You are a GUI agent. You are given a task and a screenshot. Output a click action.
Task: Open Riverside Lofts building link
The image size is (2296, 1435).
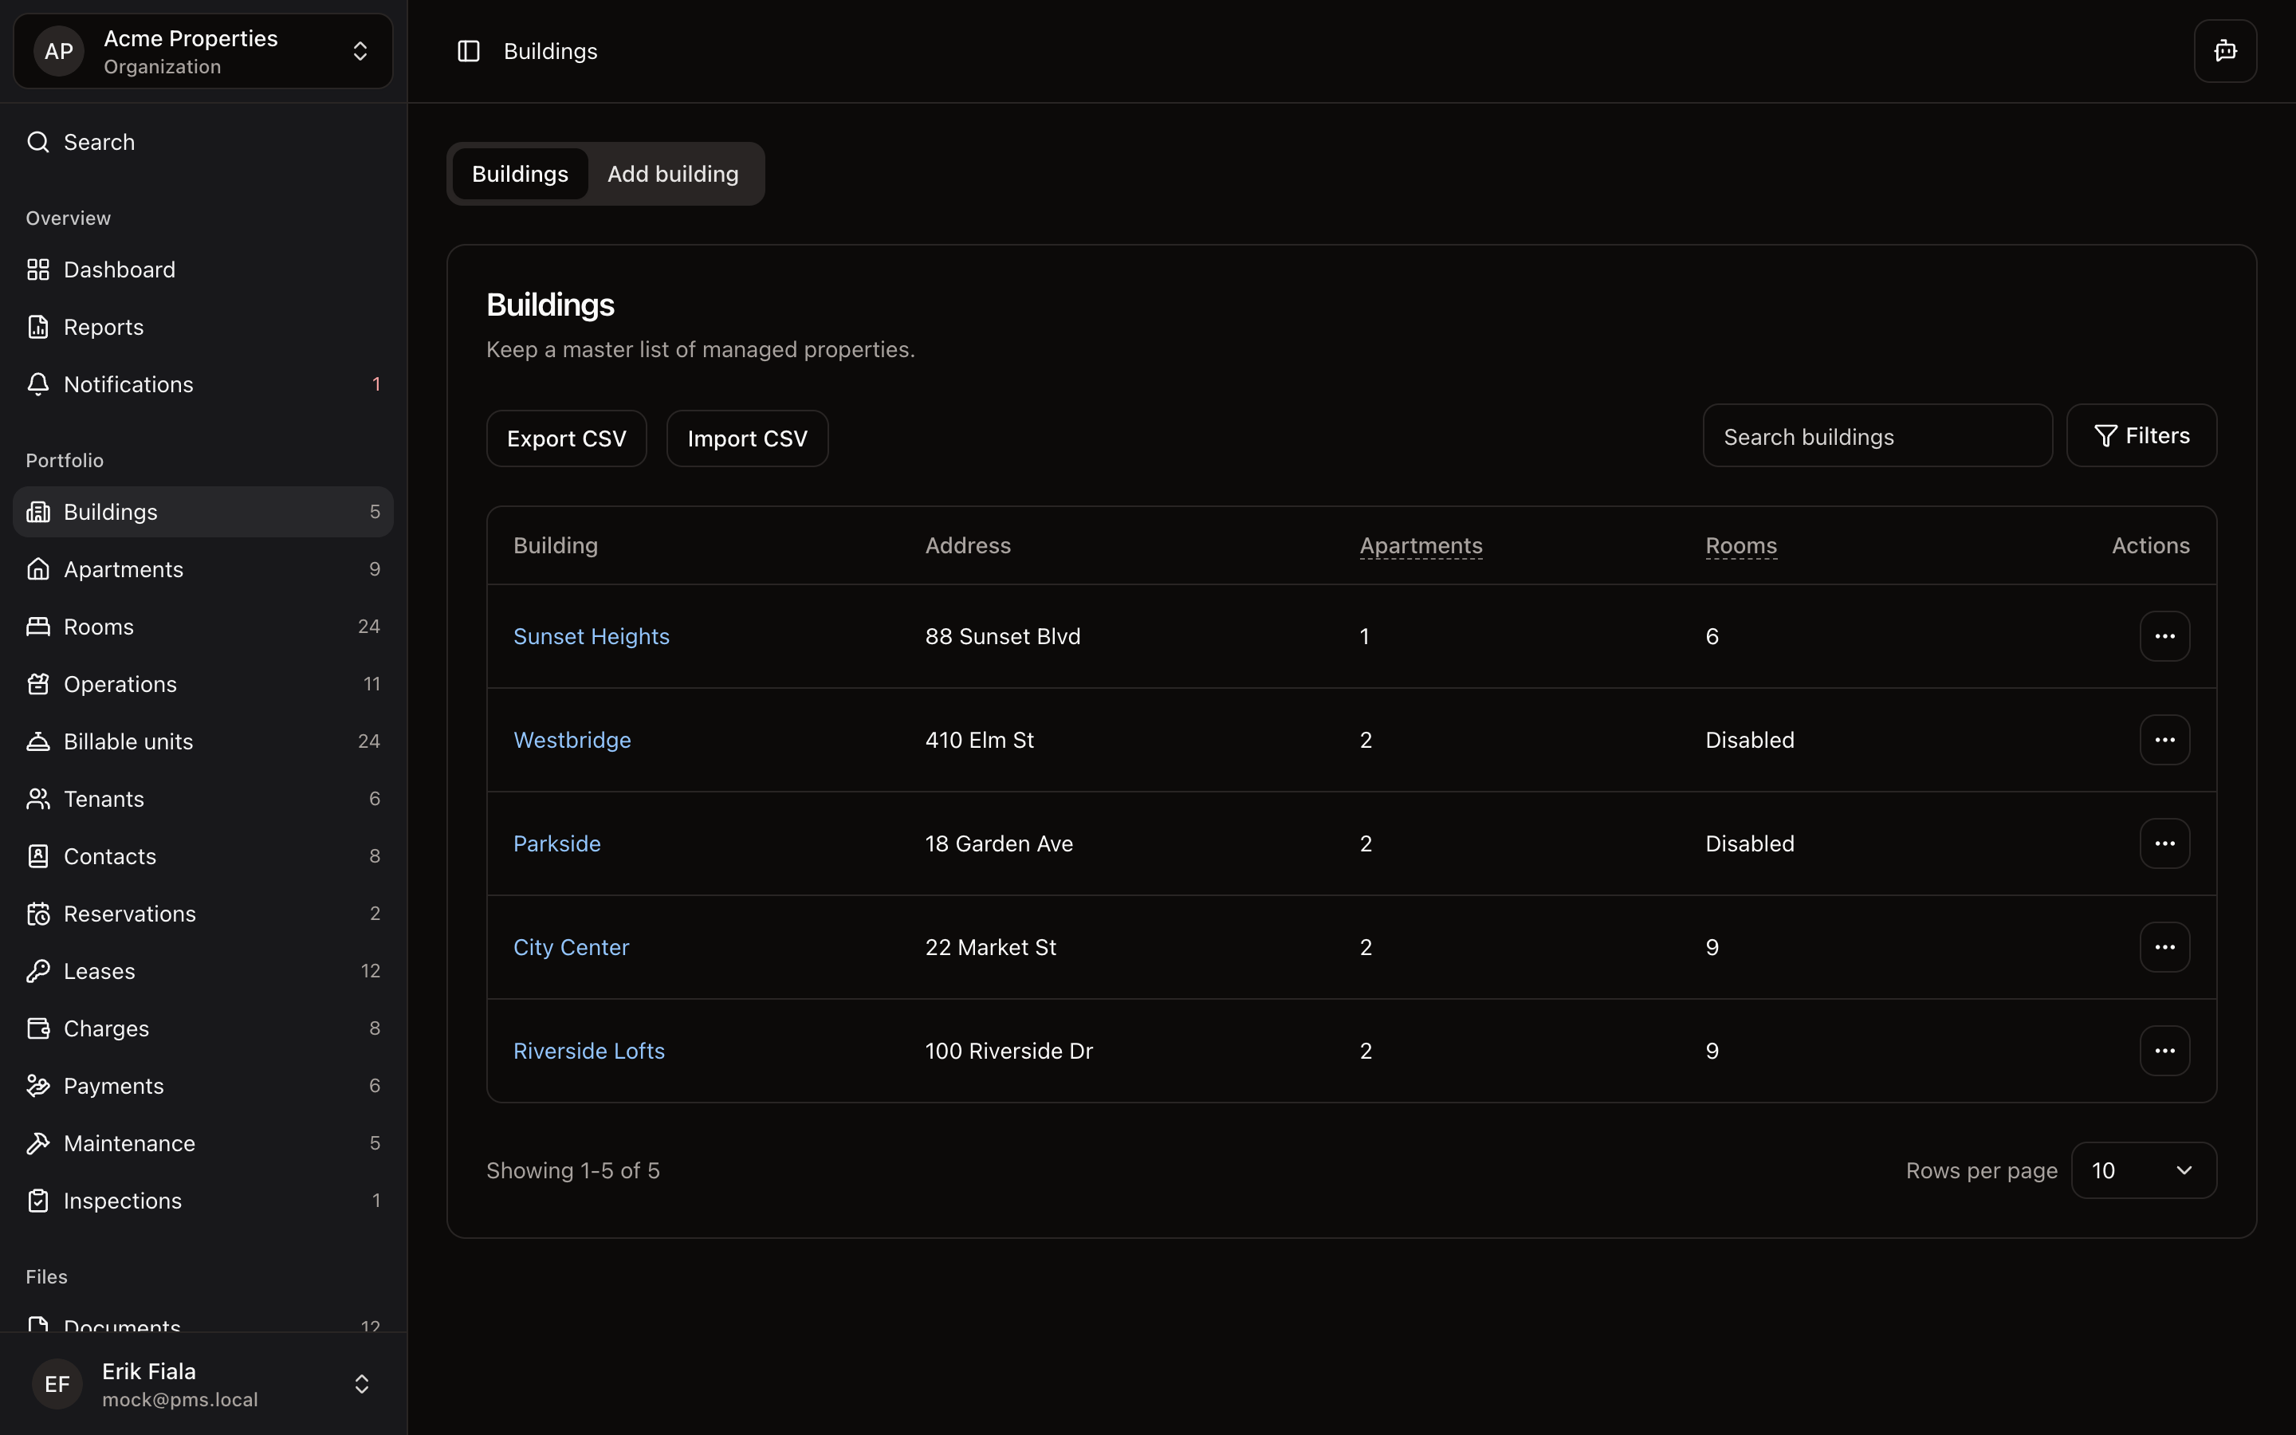coord(588,1051)
